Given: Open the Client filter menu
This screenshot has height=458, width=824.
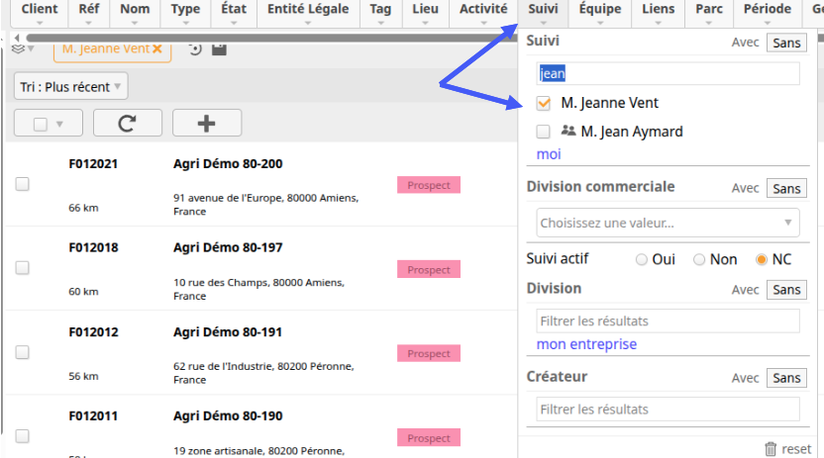Looking at the screenshot, I should [x=40, y=13].
